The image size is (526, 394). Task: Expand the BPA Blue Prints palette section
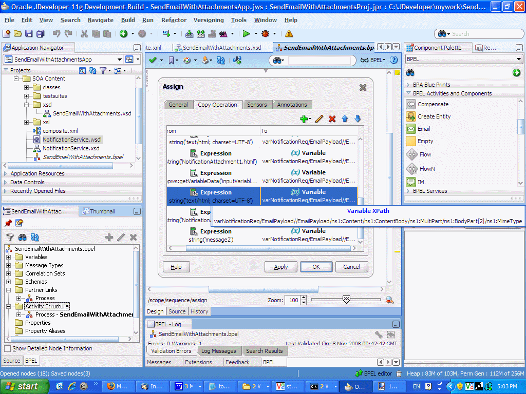pyautogui.click(x=408, y=85)
